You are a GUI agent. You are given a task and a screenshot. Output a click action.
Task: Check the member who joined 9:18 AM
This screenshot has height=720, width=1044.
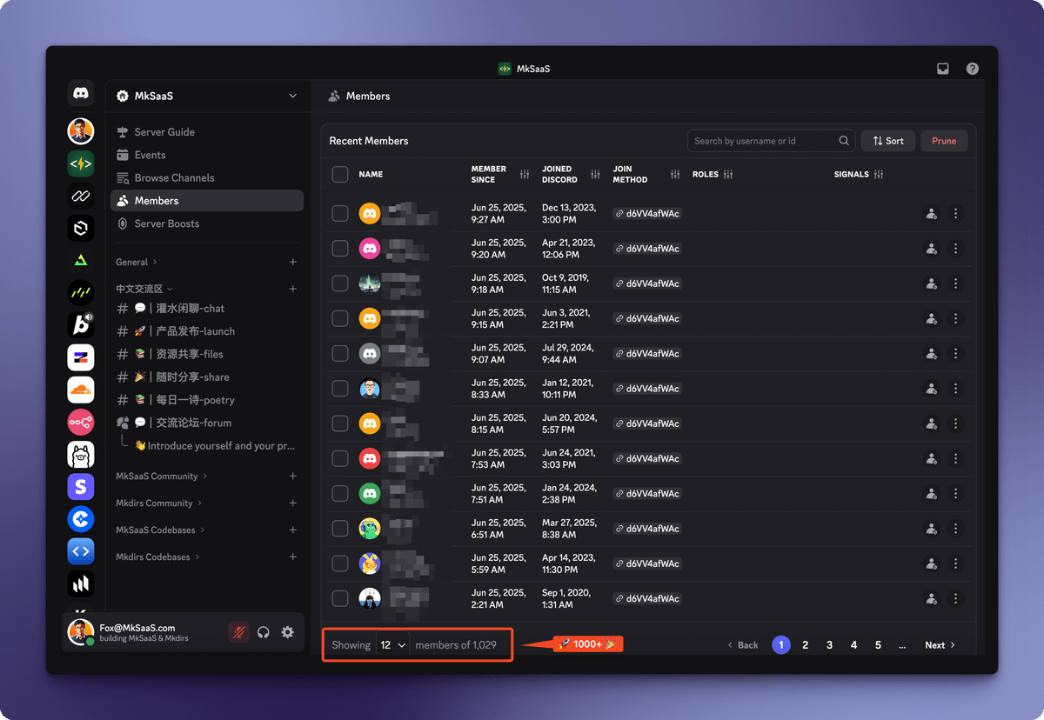click(x=340, y=283)
